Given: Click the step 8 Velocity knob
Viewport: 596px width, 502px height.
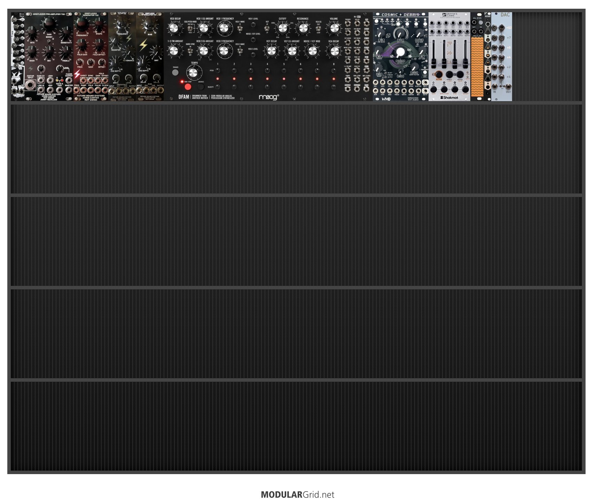Looking at the screenshot, I should point(334,87).
